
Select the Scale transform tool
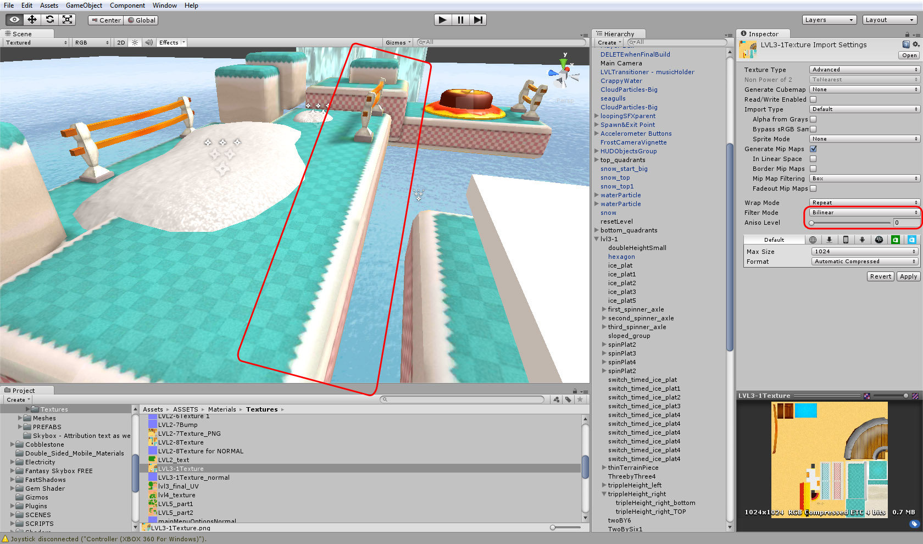click(x=67, y=20)
